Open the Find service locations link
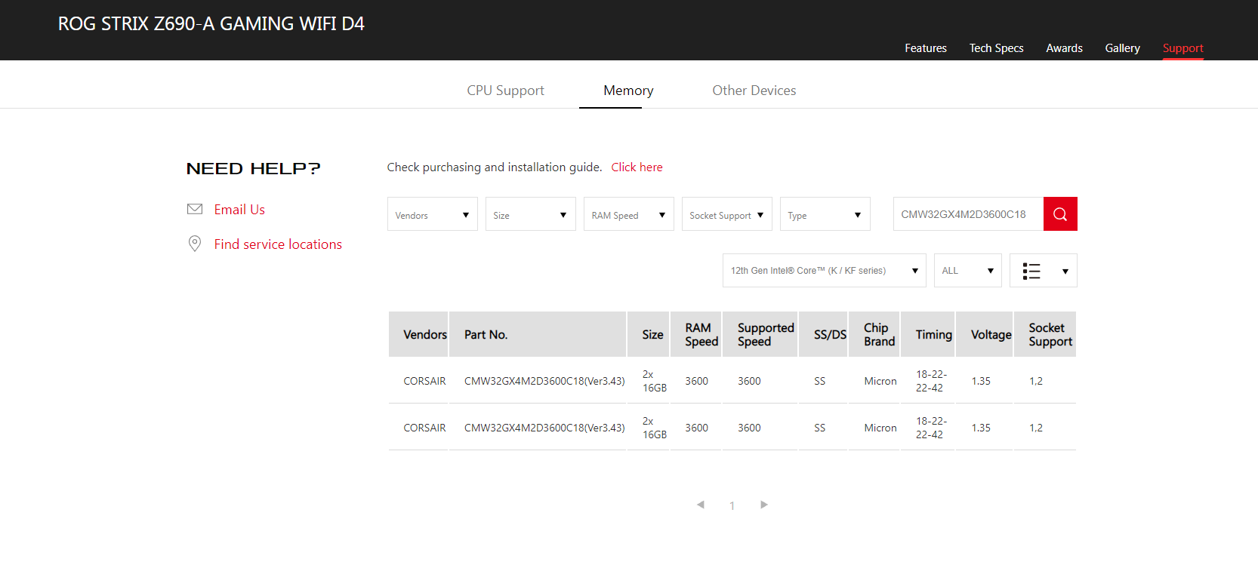Screen dimensions: 1258x574 (278, 244)
